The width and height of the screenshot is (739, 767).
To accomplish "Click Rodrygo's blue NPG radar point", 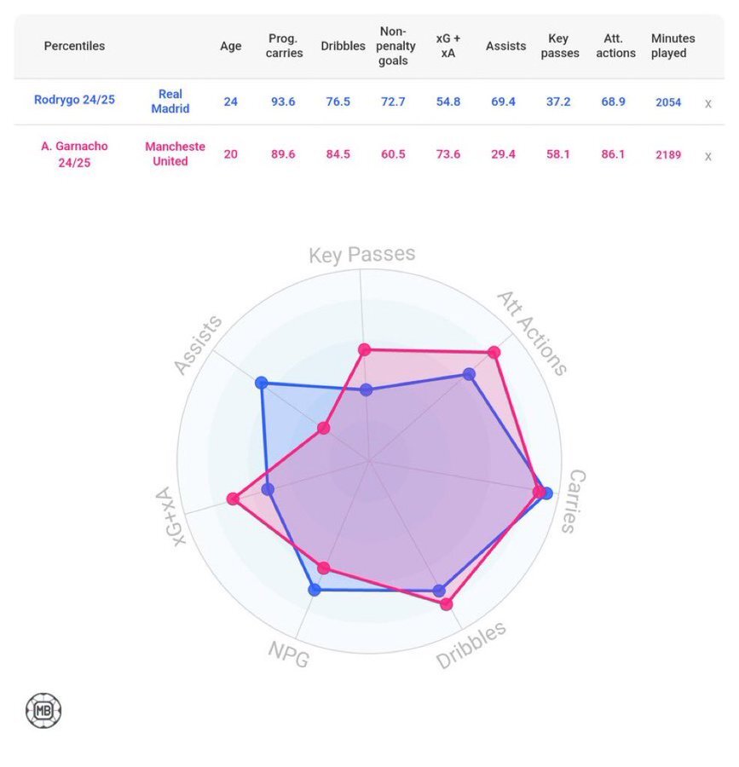I will pos(315,589).
